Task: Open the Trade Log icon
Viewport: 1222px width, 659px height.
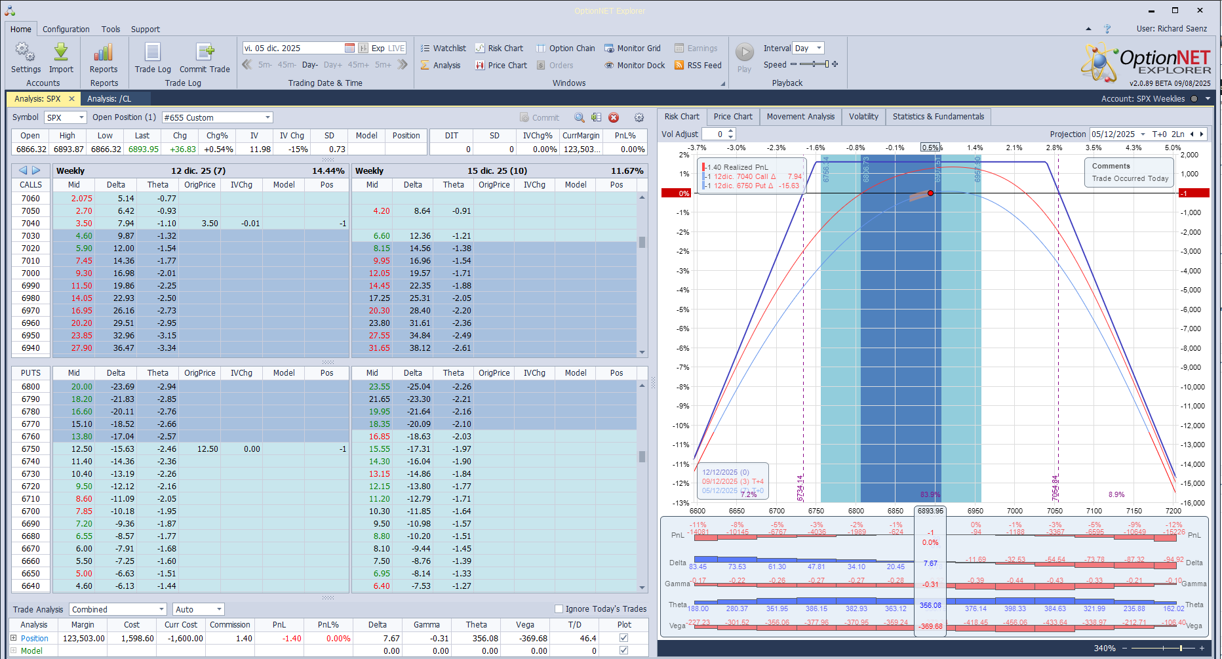Action: pos(153,53)
